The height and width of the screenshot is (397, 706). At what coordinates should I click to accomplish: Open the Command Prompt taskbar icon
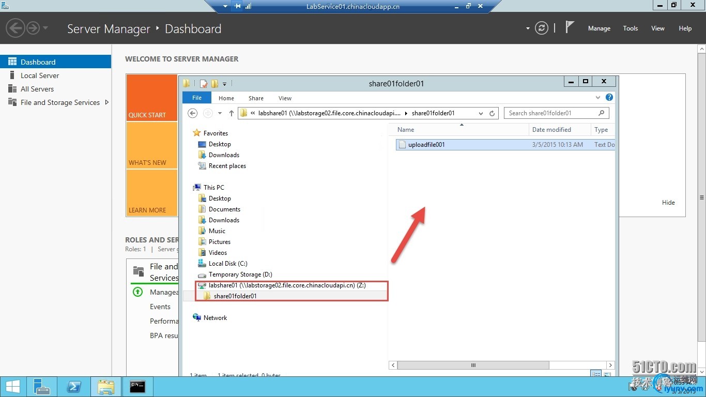point(137,387)
